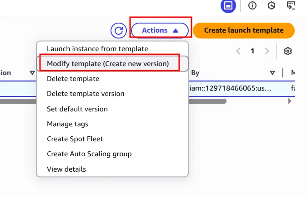Select Set default version
This screenshot has width=307, height=197.
tap(112, 109)
